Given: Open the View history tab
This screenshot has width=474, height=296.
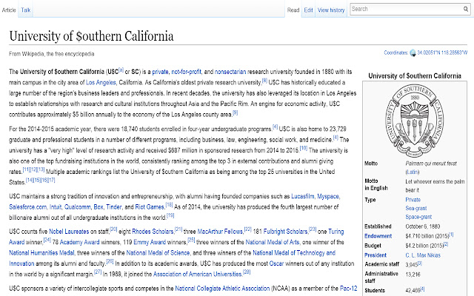Looking at the screenshot, I should coord(331,10).
